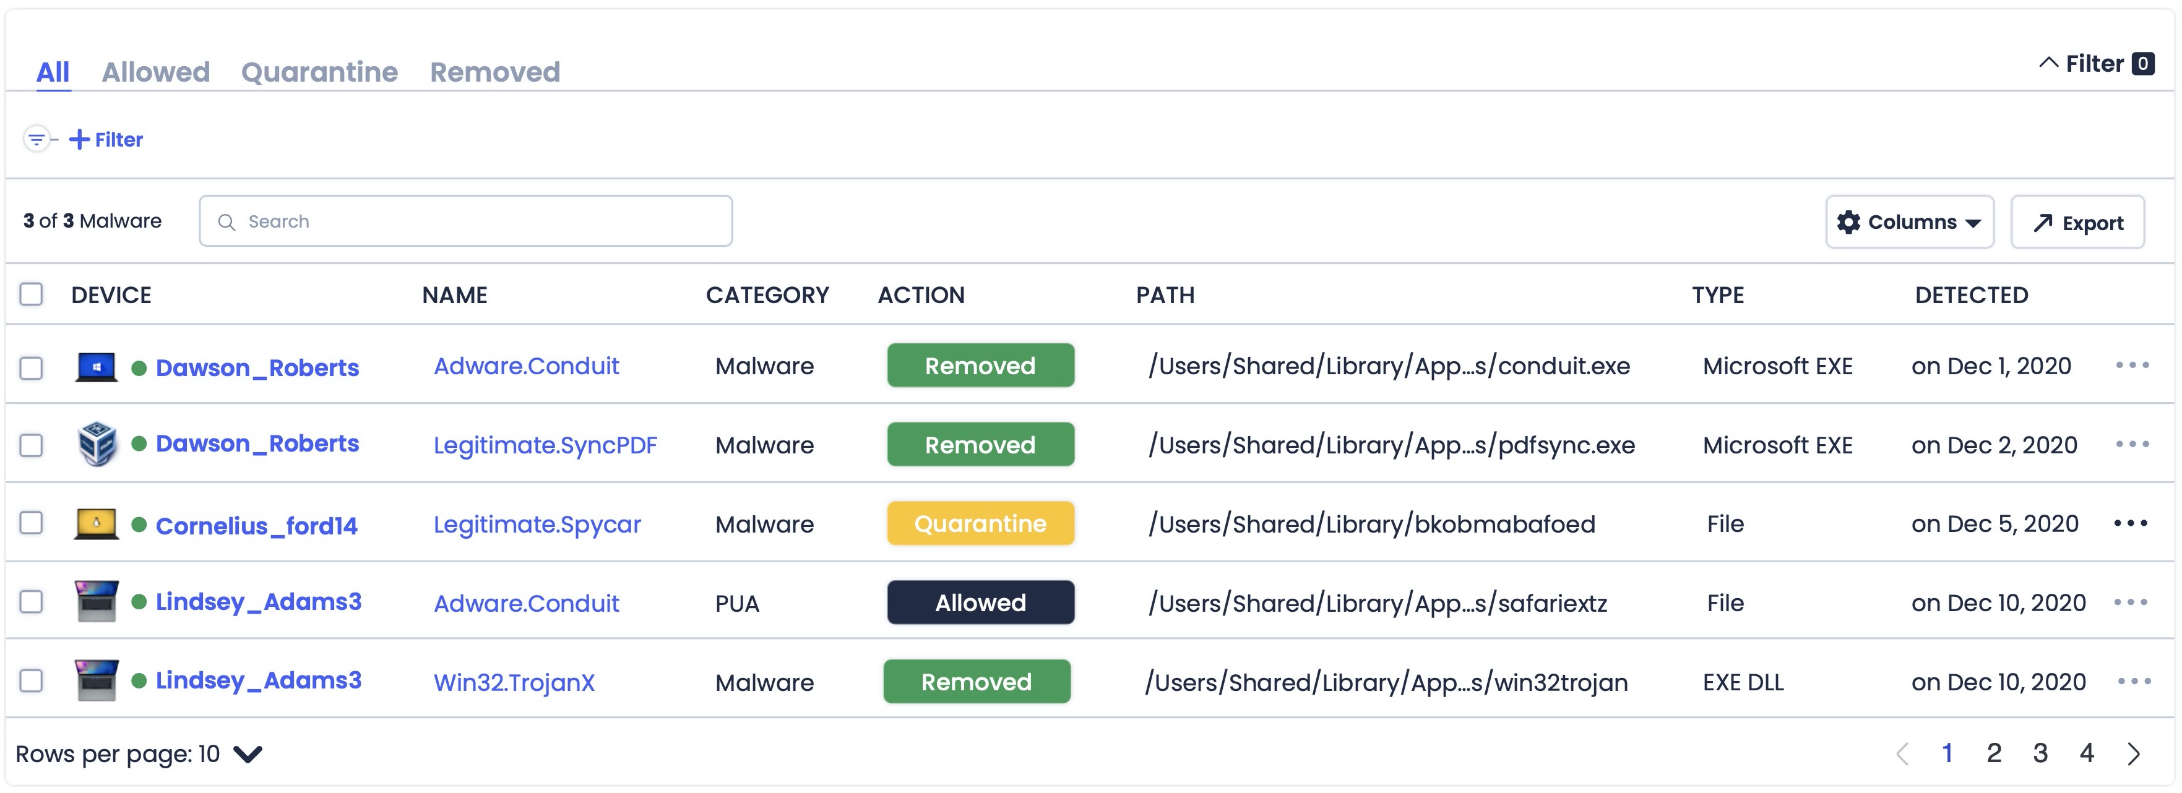
Task: Toggle the select-all checkbox in header
Action: (x=32, y=294)
